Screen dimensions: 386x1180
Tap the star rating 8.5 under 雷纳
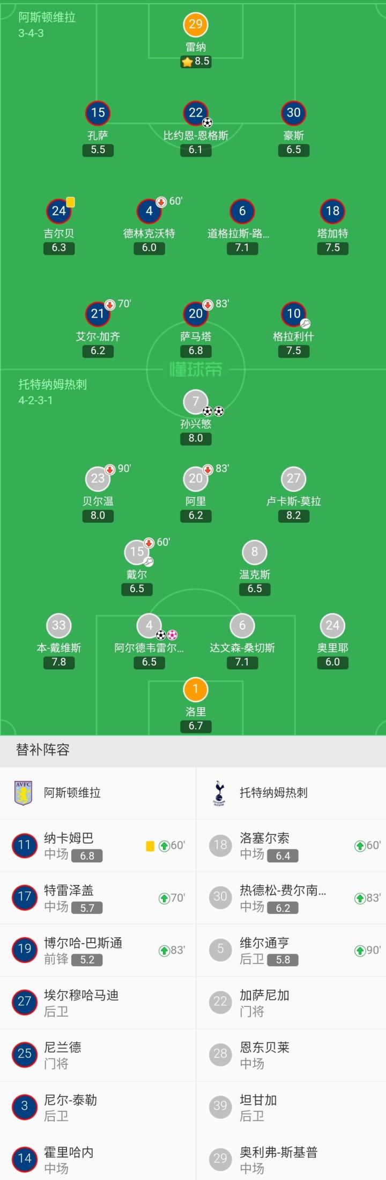(196, 61)
